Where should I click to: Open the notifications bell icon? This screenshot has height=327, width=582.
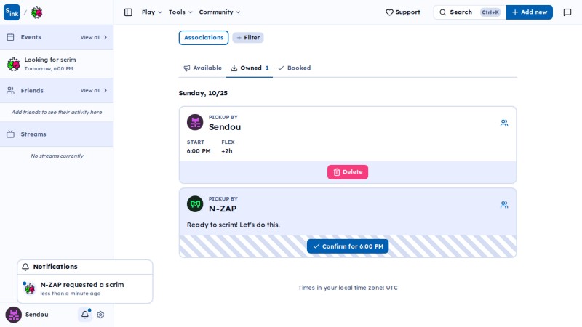point(85,315)
